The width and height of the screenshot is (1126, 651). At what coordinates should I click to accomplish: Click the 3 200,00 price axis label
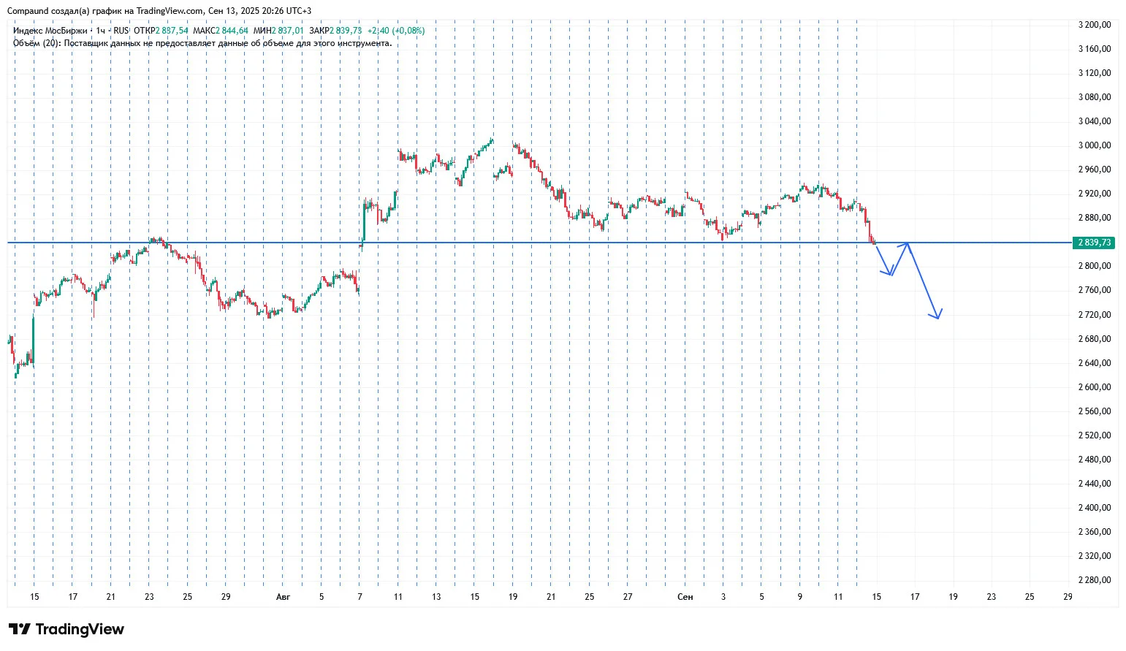click(x=1094, y=25)
